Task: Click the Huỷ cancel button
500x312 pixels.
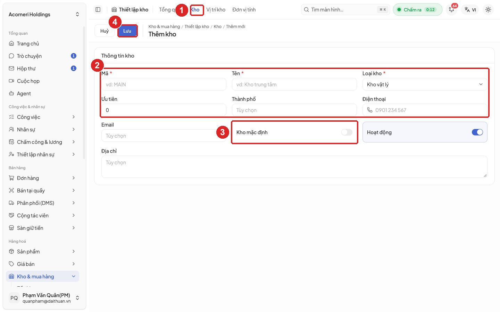Action: point(105,31)
